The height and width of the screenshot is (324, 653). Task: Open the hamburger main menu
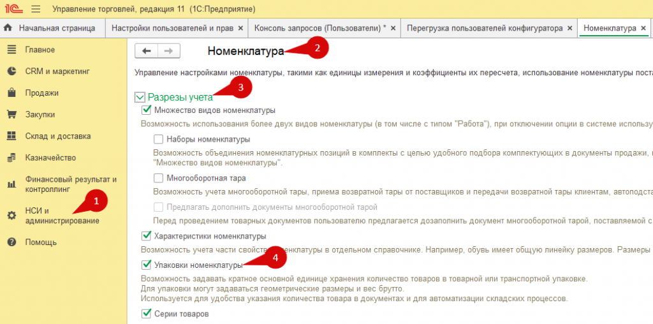(36, 9)
